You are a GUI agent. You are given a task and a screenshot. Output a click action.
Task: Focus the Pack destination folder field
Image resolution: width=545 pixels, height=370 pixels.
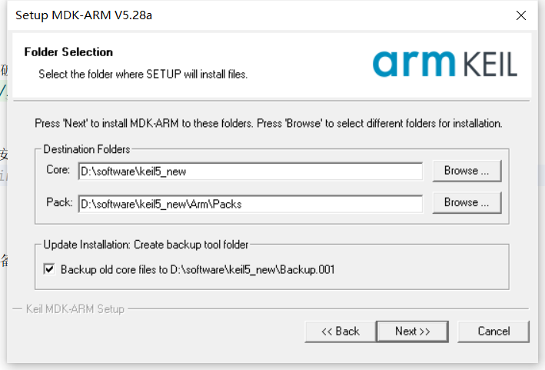tap(251, 204)
